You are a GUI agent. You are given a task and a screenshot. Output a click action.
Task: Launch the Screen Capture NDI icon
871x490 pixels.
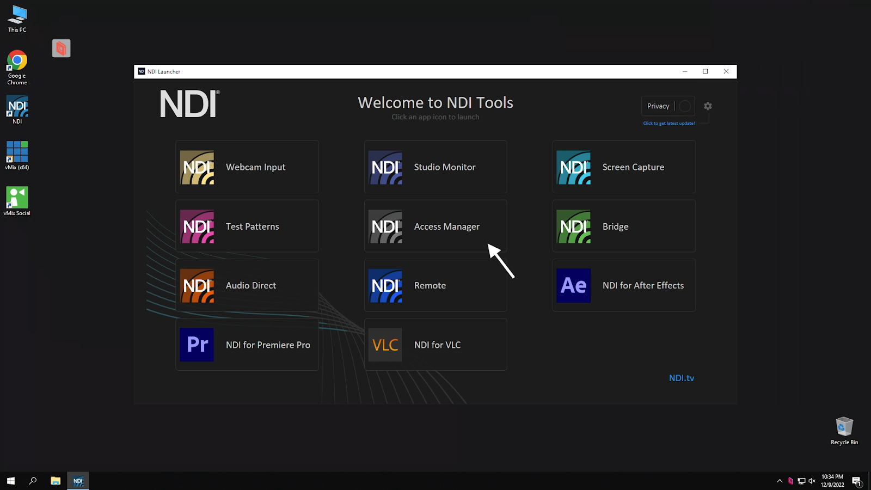click(x=574, y=167)
